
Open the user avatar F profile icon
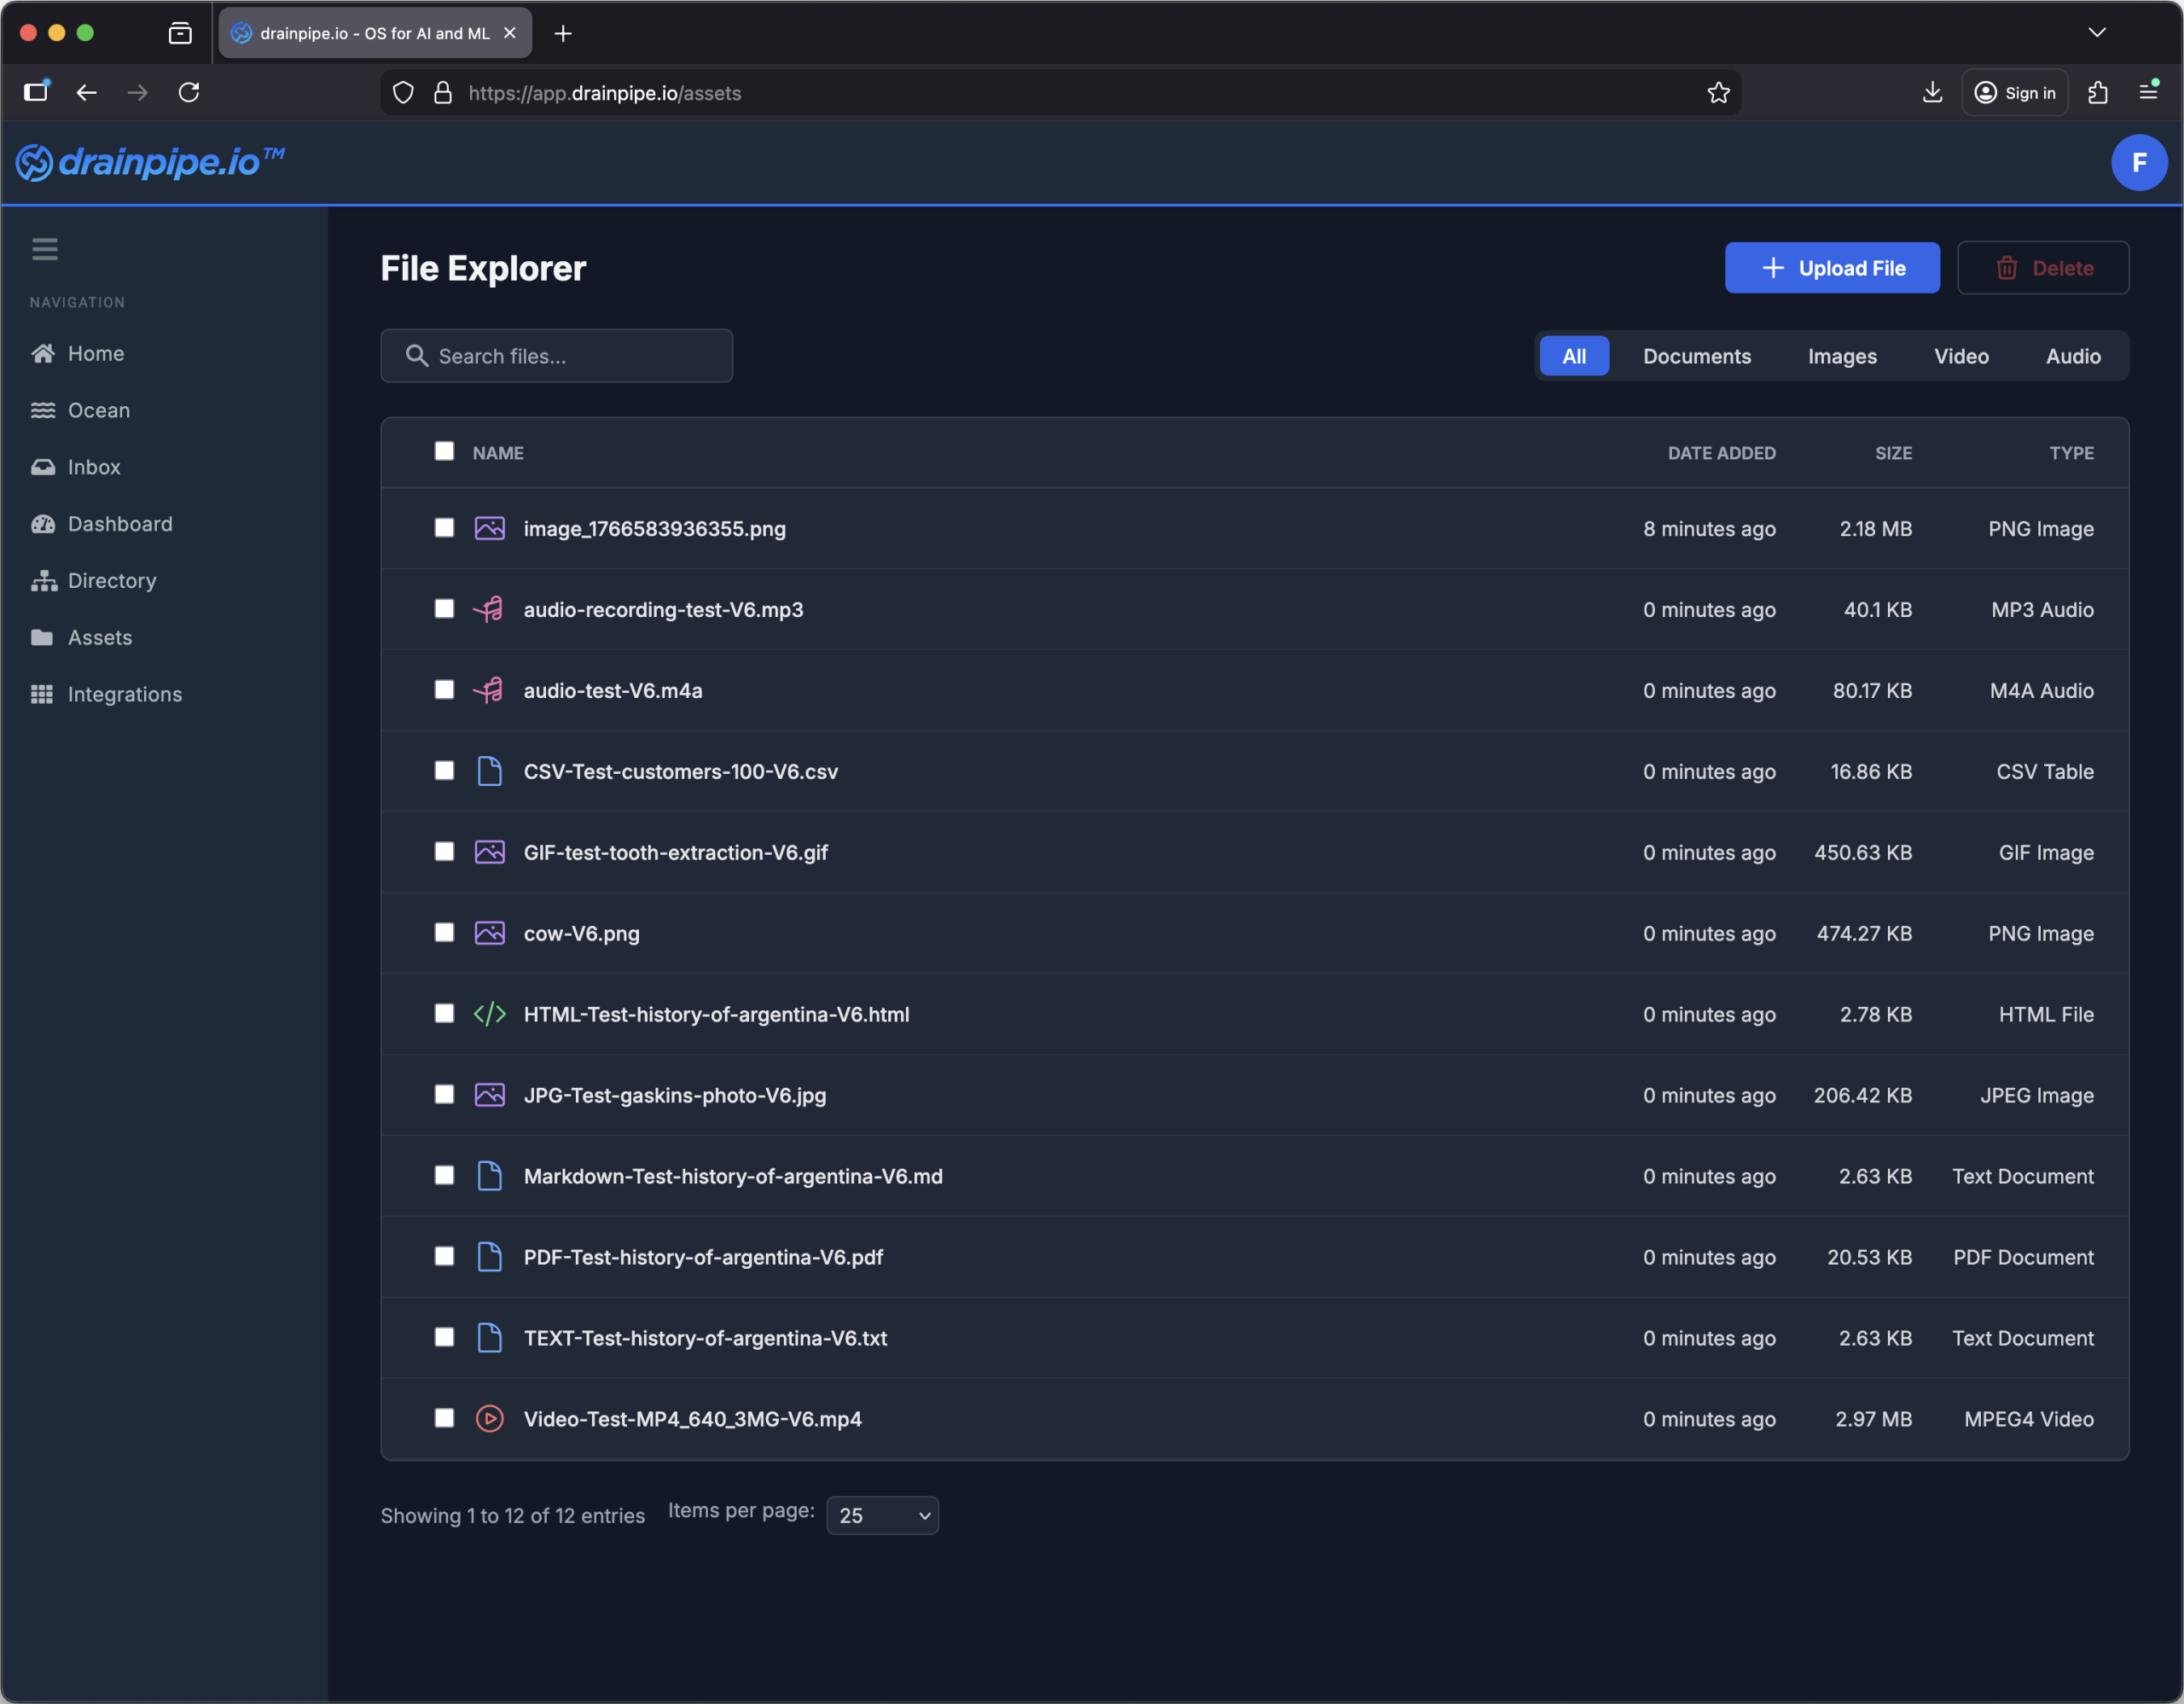[x=2138, y=162]
